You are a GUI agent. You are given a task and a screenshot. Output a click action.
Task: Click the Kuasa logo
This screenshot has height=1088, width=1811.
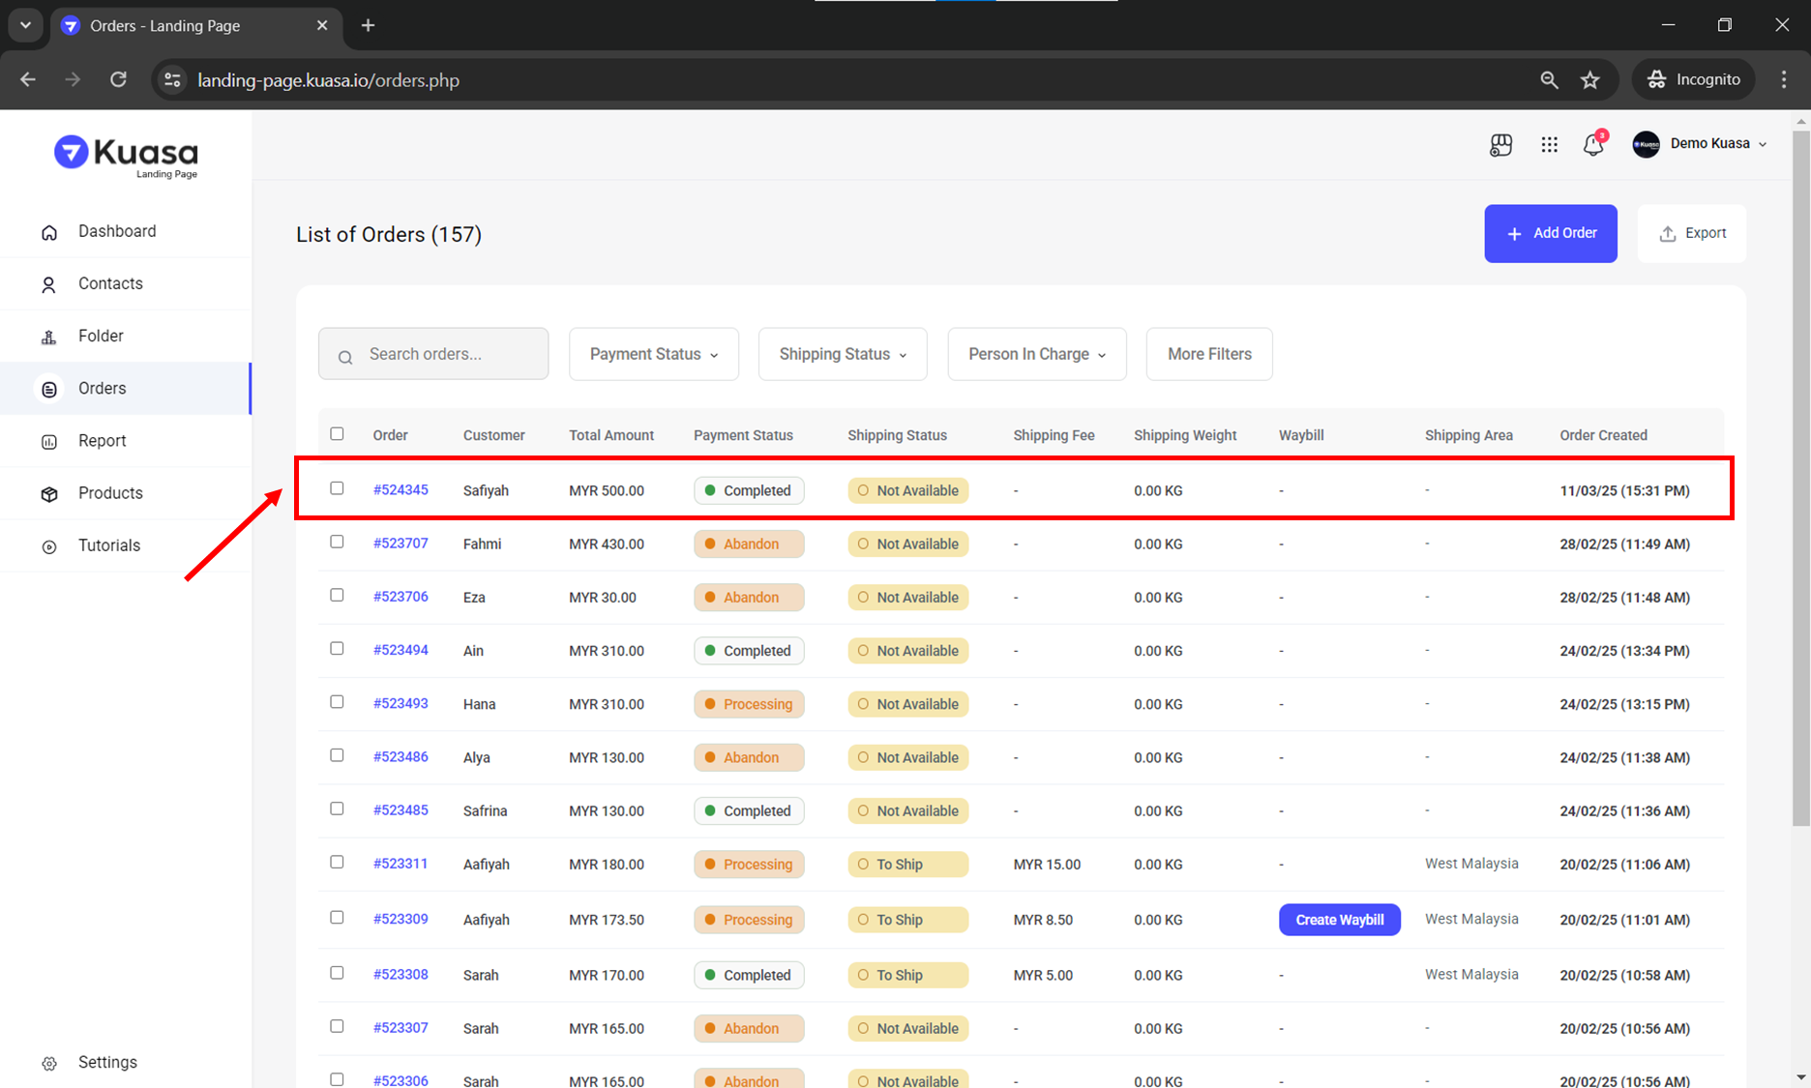coord(126,156)
